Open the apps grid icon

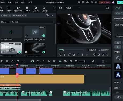(96, 2)
